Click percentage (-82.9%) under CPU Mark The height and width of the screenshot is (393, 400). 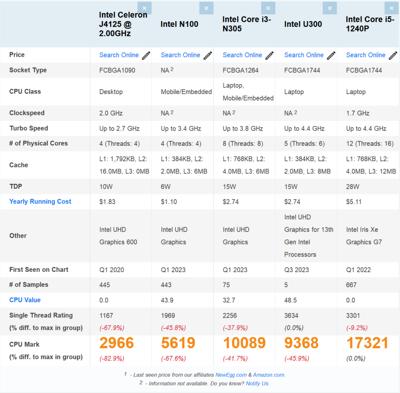112,359
